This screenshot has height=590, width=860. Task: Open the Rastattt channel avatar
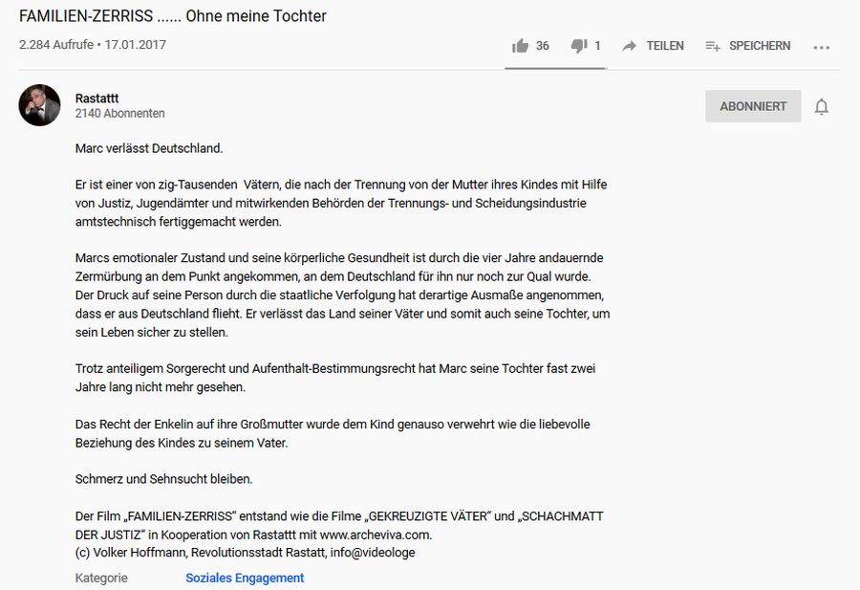tap(39, 105)
